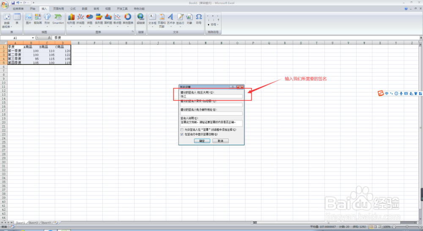Click the Save icon in quick access toolbar
423x231 pixels.
pos(13,3)
